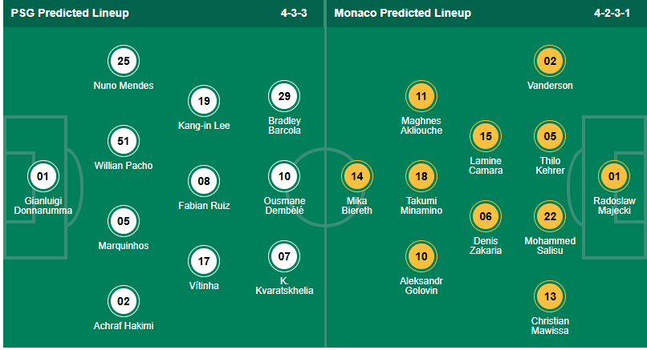Viewport: 647px width, 350px height.
Task: Select Christian Mawissa's number 13 badge
Action: 550,296
